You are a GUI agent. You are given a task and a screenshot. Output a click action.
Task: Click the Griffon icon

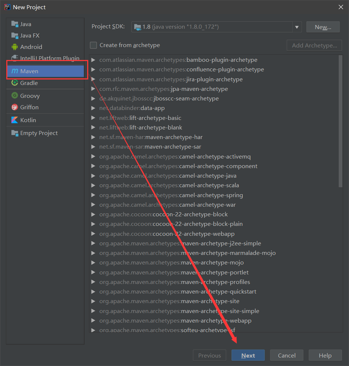[15, 107]
